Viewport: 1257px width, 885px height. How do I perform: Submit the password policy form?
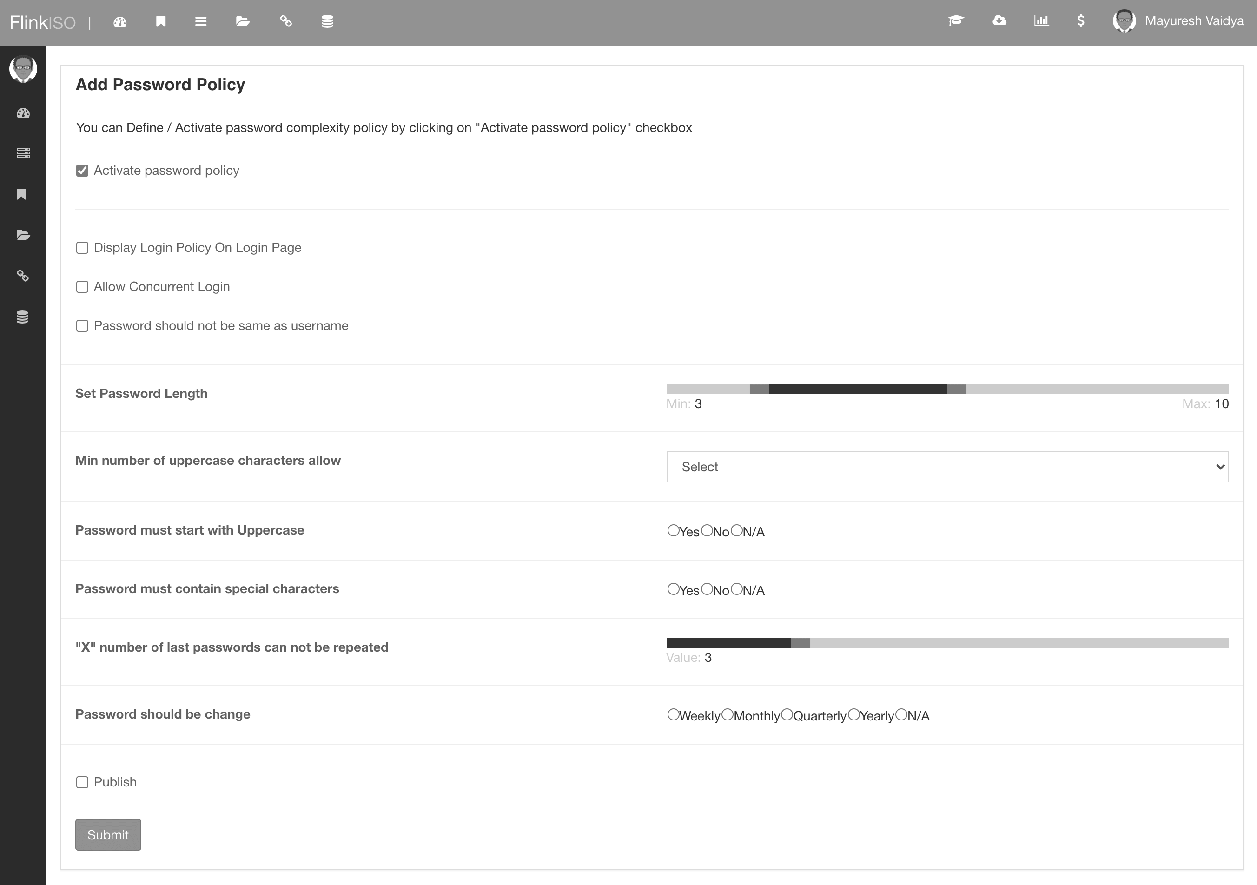click(108, 835)
